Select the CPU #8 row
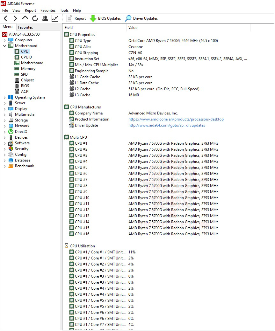Screen dimensions: 275x331 (x=156, y=186)
